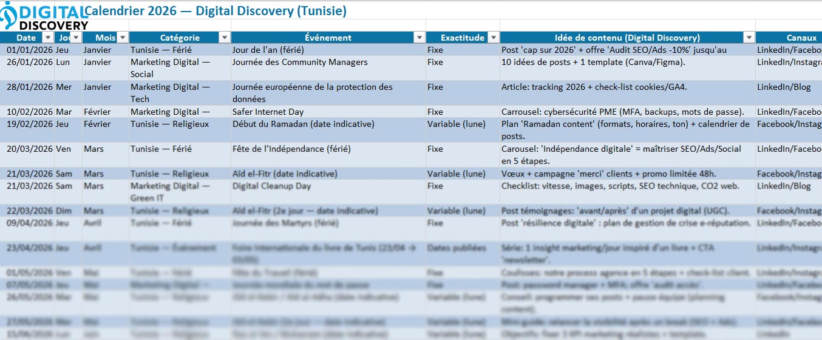Image resolution: width=822 pixels, height=340 pixels.
Task: Click 'Safer Internet Day' event cell
Action: click(328, 112)
